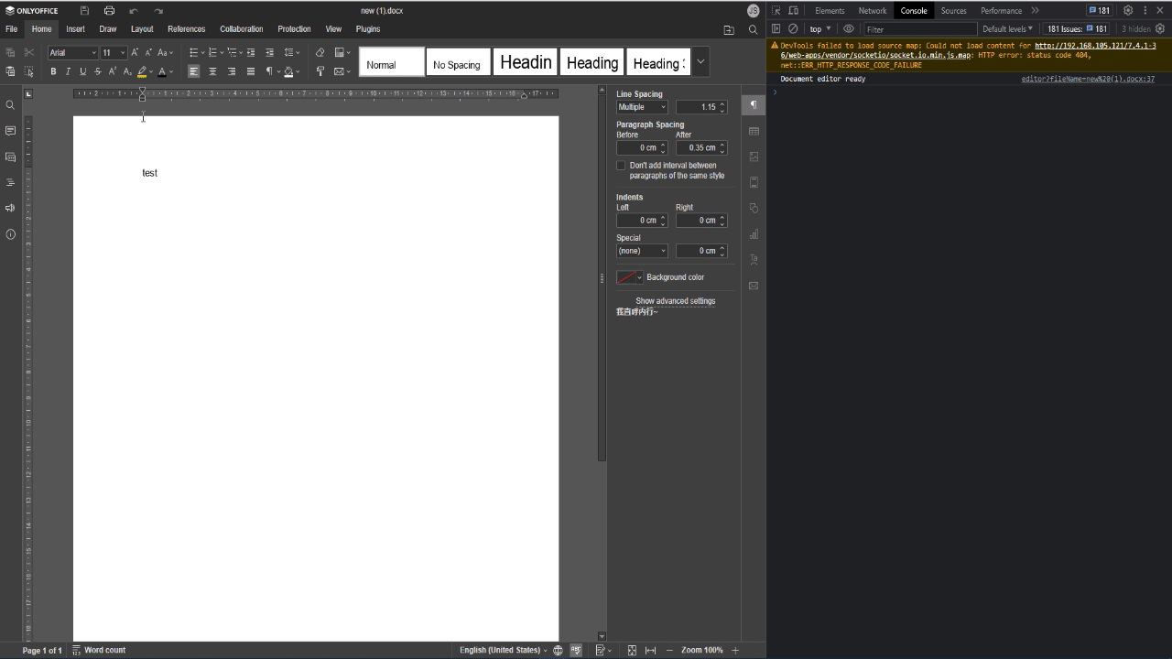The width and height of the screenshot is (1172, 659).
Task: Click the search magnifier in the header
Action: [753, 29]
